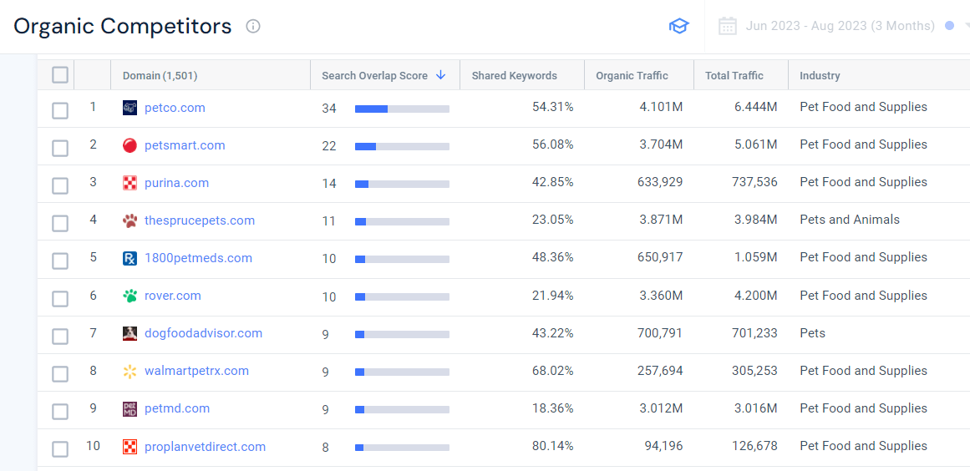Open the thesprucepets.com domain link

tap(199, 220)
